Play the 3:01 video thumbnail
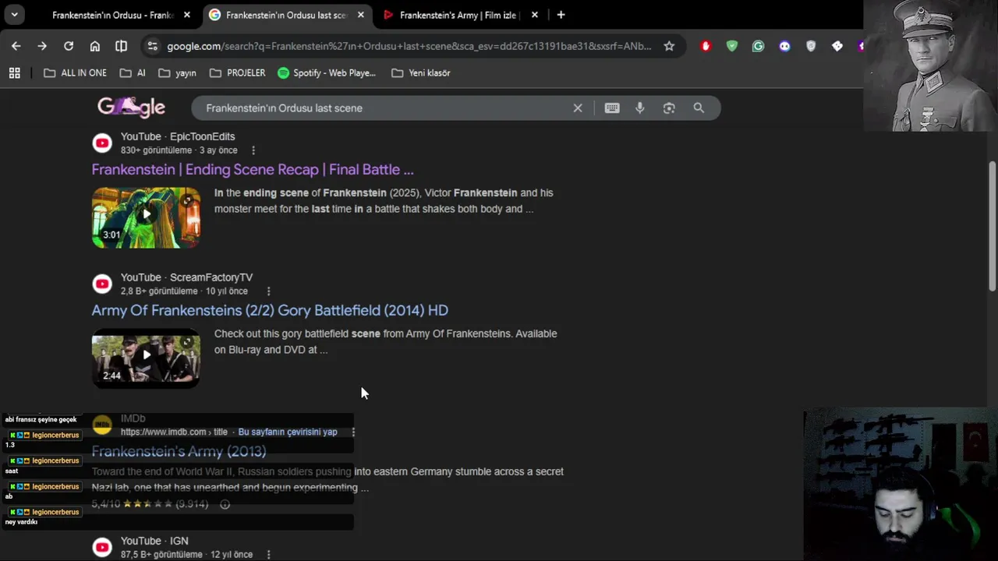Screen dimensions: 998x561 pos(146,217)
